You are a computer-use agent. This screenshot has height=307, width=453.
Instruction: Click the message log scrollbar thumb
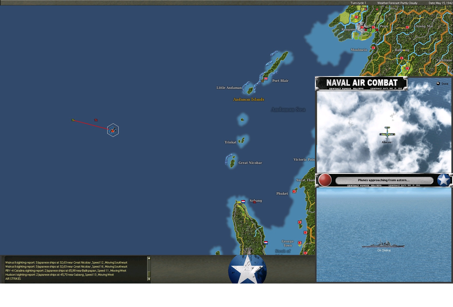[x=149, y=274]
